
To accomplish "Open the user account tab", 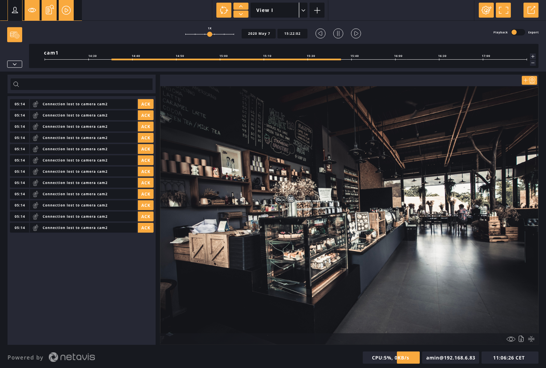I will point(15,10).
